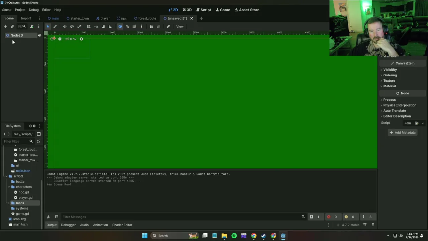Switch to the Import dock tab
This screenshot has width=428, height=241.
point(26,18)
